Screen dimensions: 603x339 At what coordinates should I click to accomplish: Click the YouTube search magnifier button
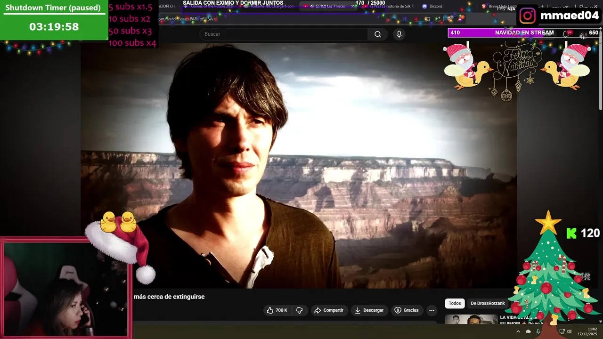(x=378, y=34)
